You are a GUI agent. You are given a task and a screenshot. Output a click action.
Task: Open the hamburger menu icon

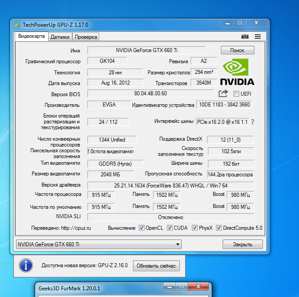(257, 37)
